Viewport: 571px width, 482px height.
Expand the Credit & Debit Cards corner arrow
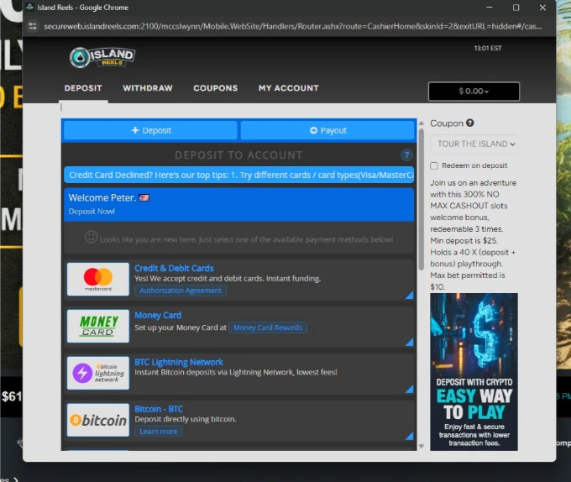click(409, 295)
